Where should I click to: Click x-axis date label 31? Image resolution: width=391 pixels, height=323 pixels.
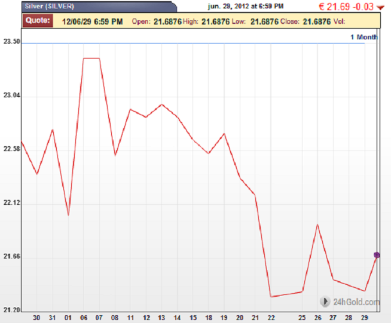52,318
